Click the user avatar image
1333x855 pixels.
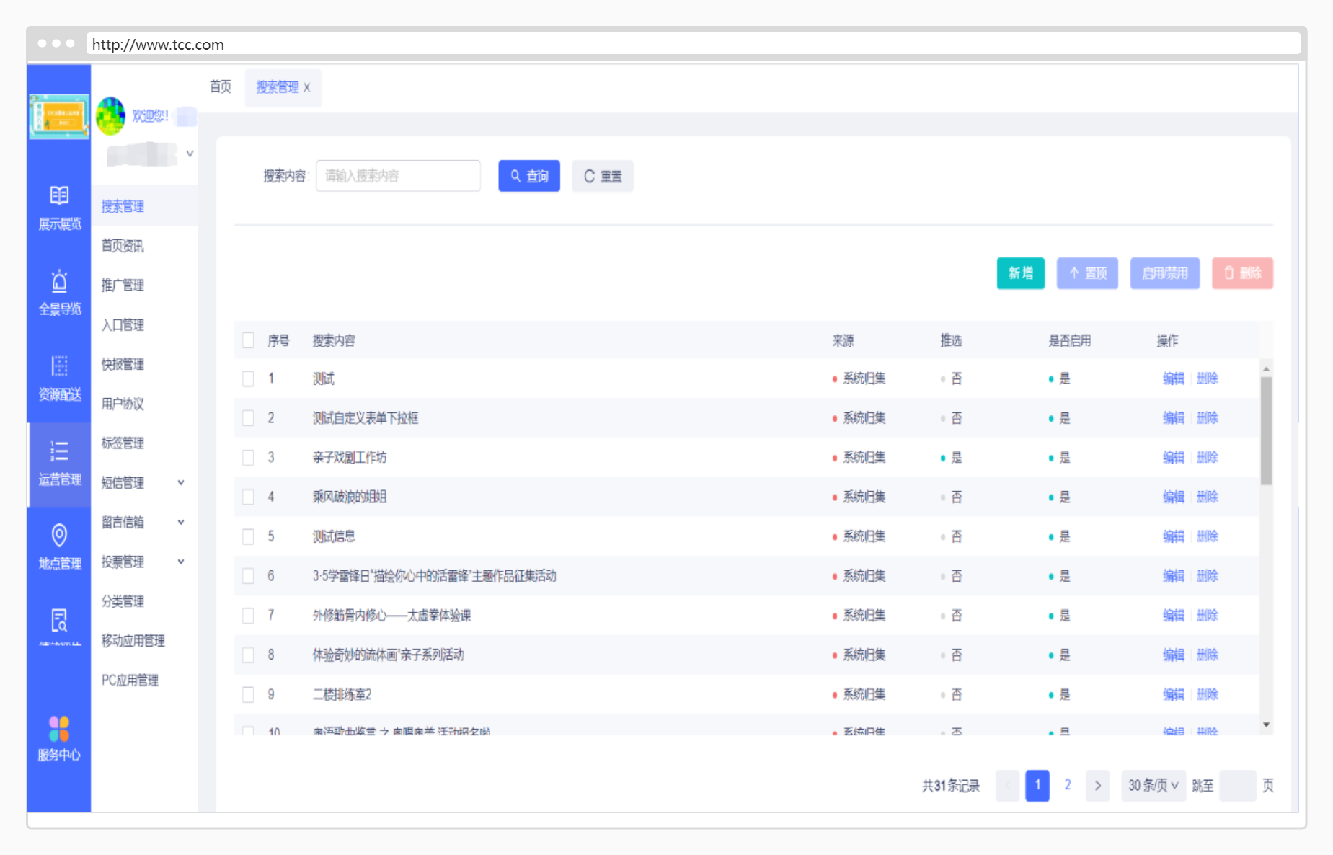pos(110,116)
